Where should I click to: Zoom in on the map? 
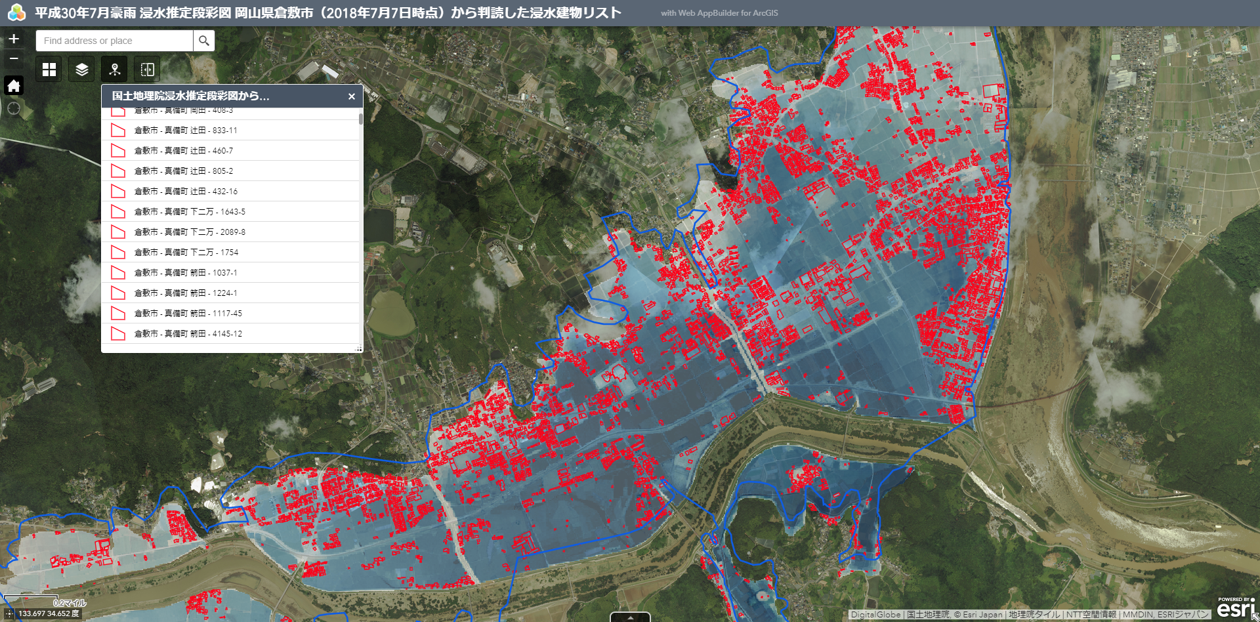14,39
